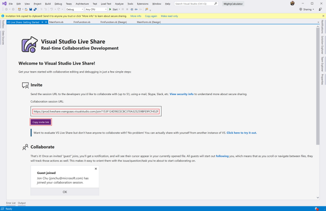
Task: Click the search magnifier icon in the search box
Action: (216, 3)
